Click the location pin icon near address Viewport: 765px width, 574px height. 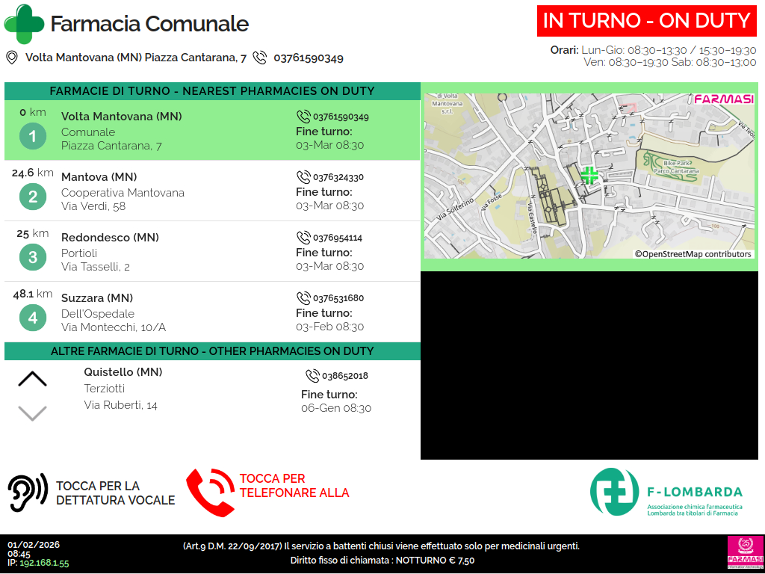coord(12,58)
